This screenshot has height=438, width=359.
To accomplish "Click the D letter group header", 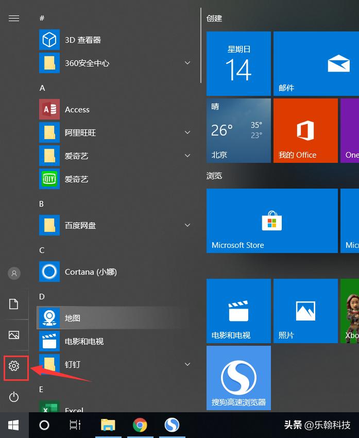I will (x=42, y=297).
